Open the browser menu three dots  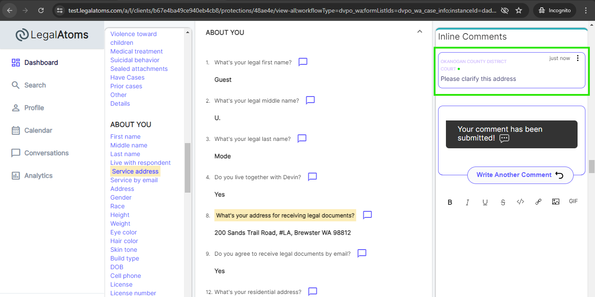586,10
